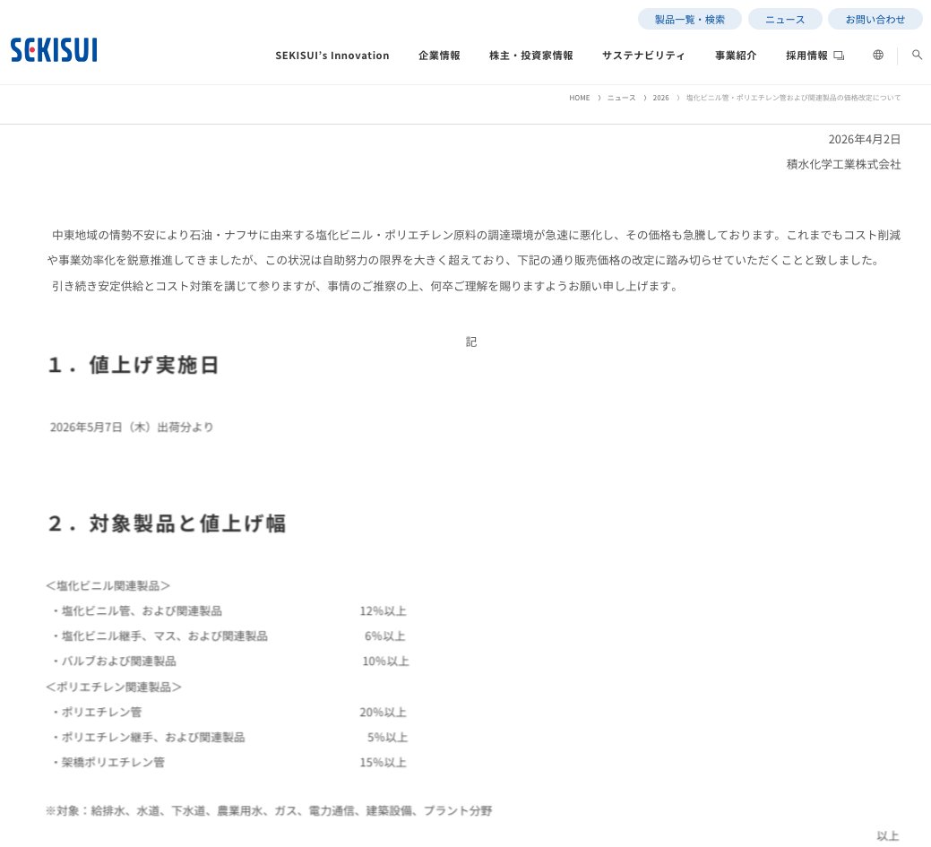Open SEKISUI's Innovation menu

[332, 56]
